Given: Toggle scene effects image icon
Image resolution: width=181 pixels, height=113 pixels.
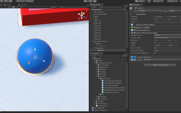Looking at the screenshot, I should (x=21, y=7).
